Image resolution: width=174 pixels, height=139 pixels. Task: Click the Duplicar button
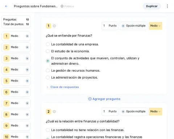(152, 6)
